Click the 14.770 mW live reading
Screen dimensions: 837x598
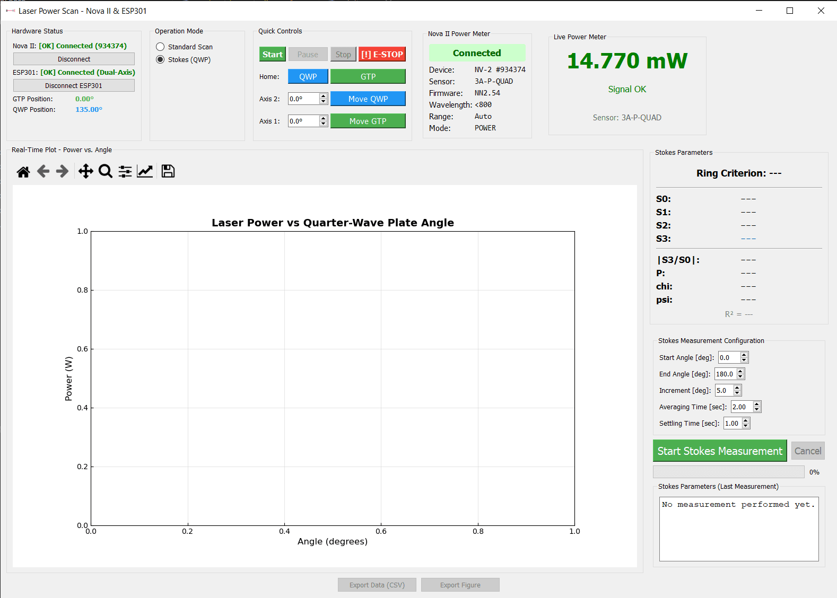click(627, 61)
